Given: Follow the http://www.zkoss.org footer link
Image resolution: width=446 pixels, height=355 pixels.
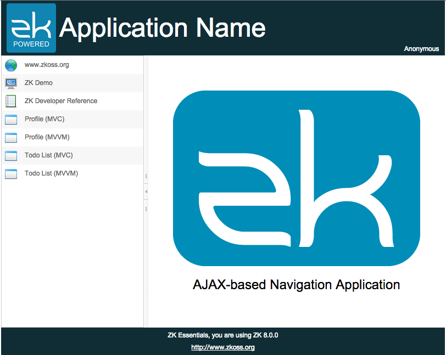Looking at the screenshot, I should [x=222, y=347].
